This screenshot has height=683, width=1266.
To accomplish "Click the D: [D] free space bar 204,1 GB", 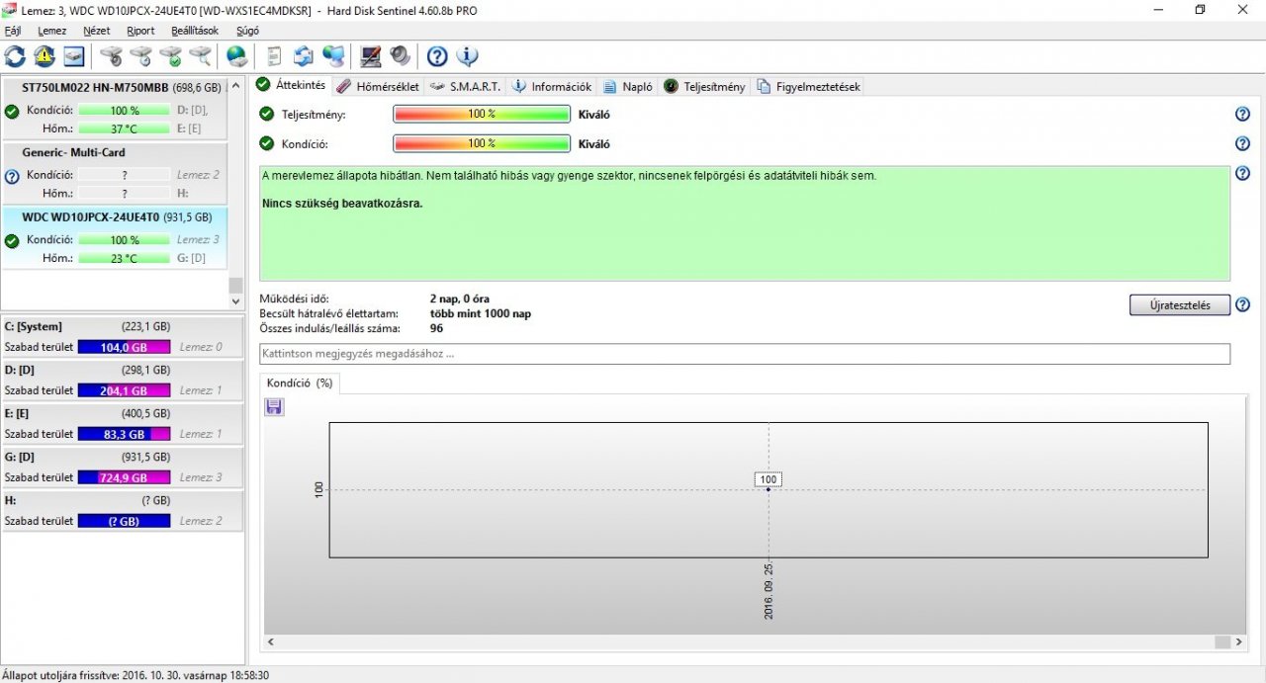I will pyautogui.click(x=124, y=390).
